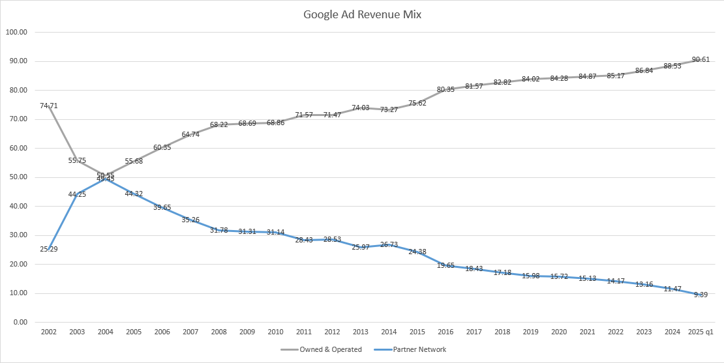Click the 2010 x-axis label
This screenshot has width=724, height=363.
click(x=276, y=332)
